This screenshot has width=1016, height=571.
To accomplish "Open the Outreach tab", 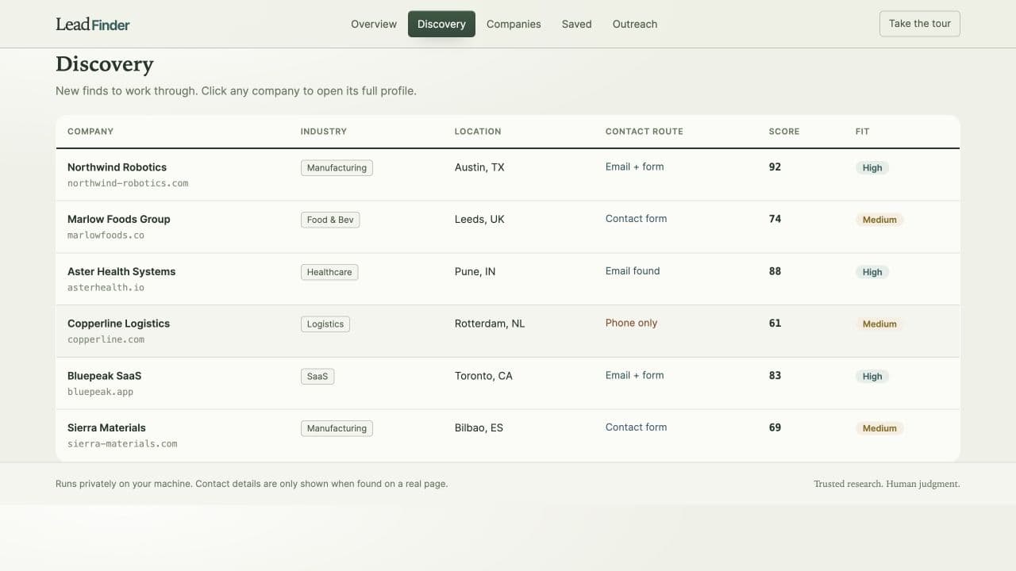I will 635,24.
